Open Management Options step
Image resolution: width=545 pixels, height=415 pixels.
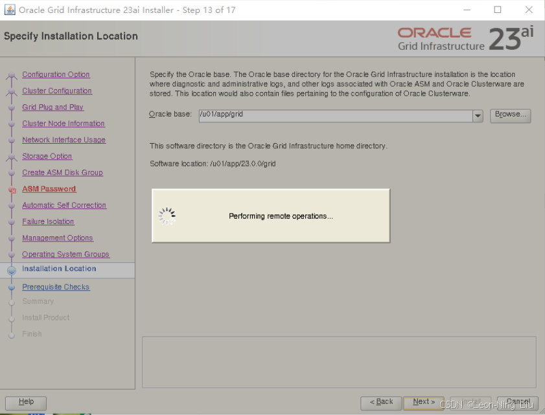click(58, 238)
